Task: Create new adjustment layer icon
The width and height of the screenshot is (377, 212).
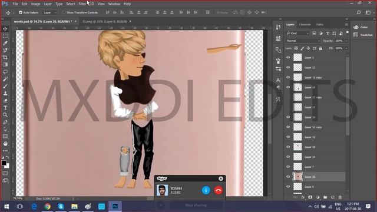Action: (318, 197)
